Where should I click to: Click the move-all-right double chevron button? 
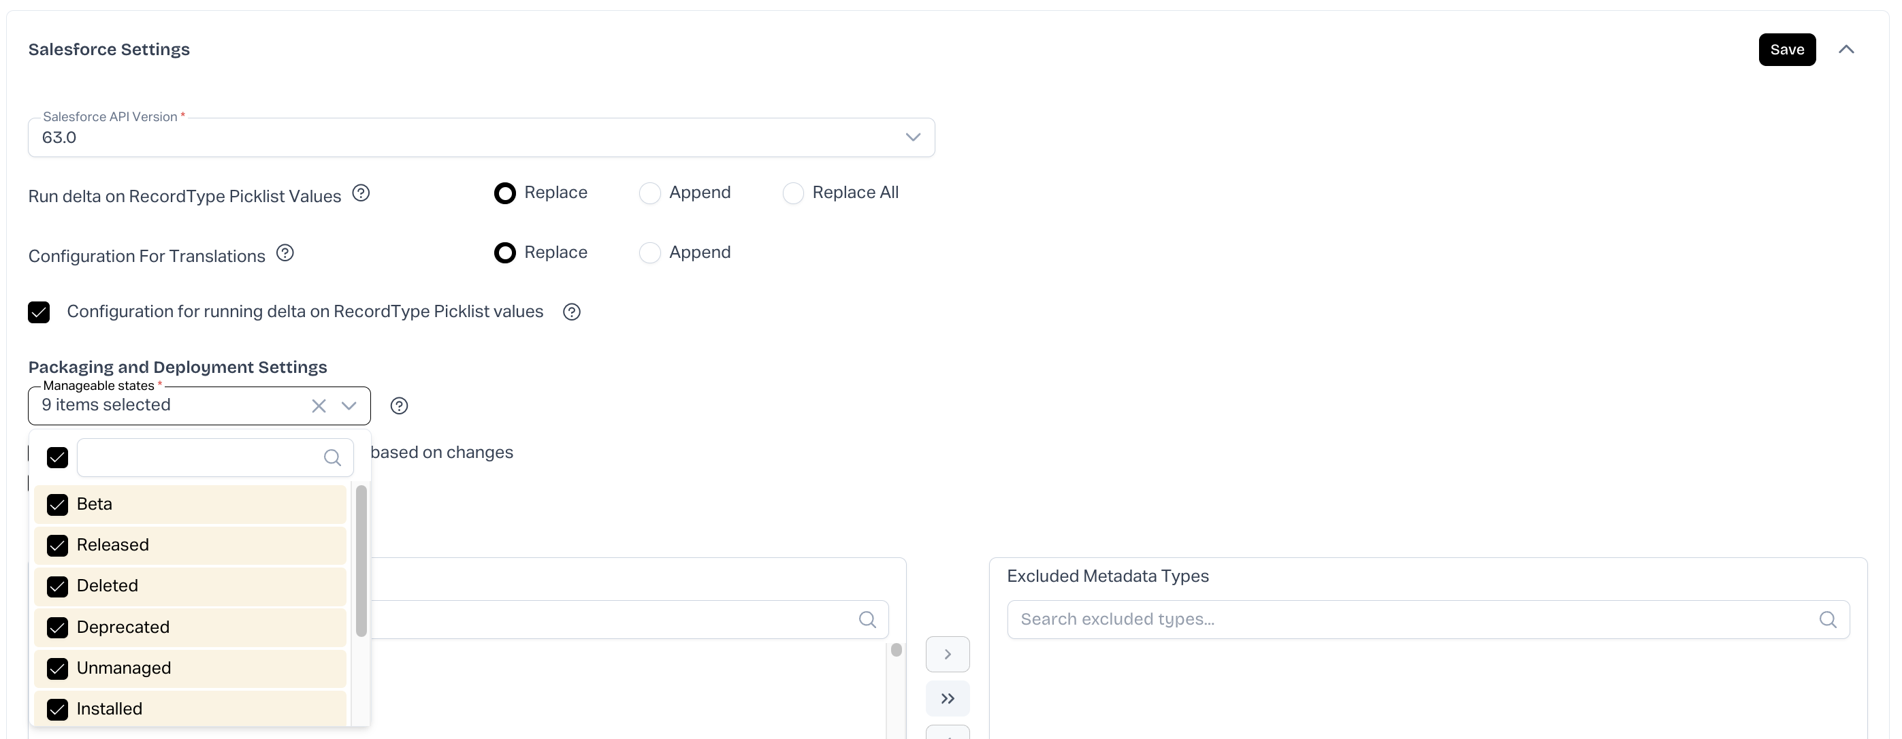pos(948,699)
